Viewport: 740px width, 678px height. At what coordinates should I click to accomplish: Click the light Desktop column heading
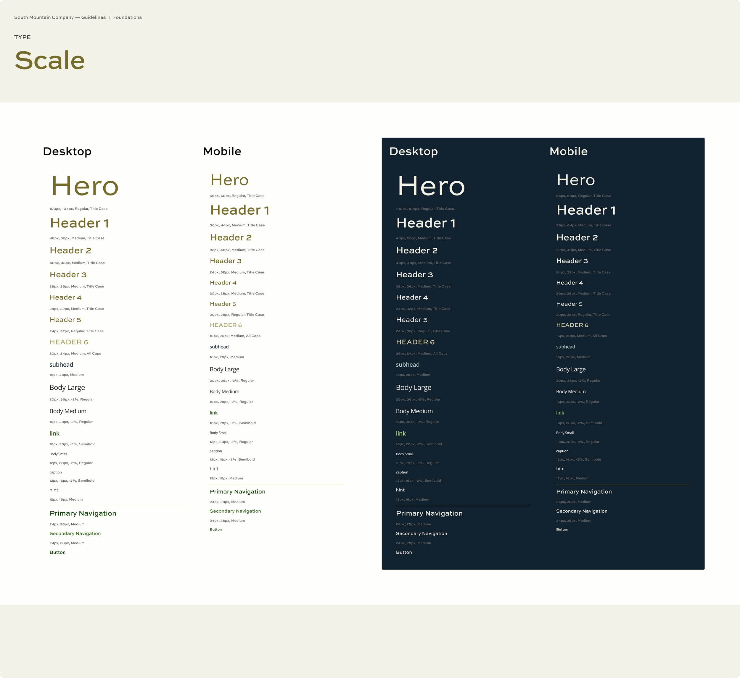point(67,151)
